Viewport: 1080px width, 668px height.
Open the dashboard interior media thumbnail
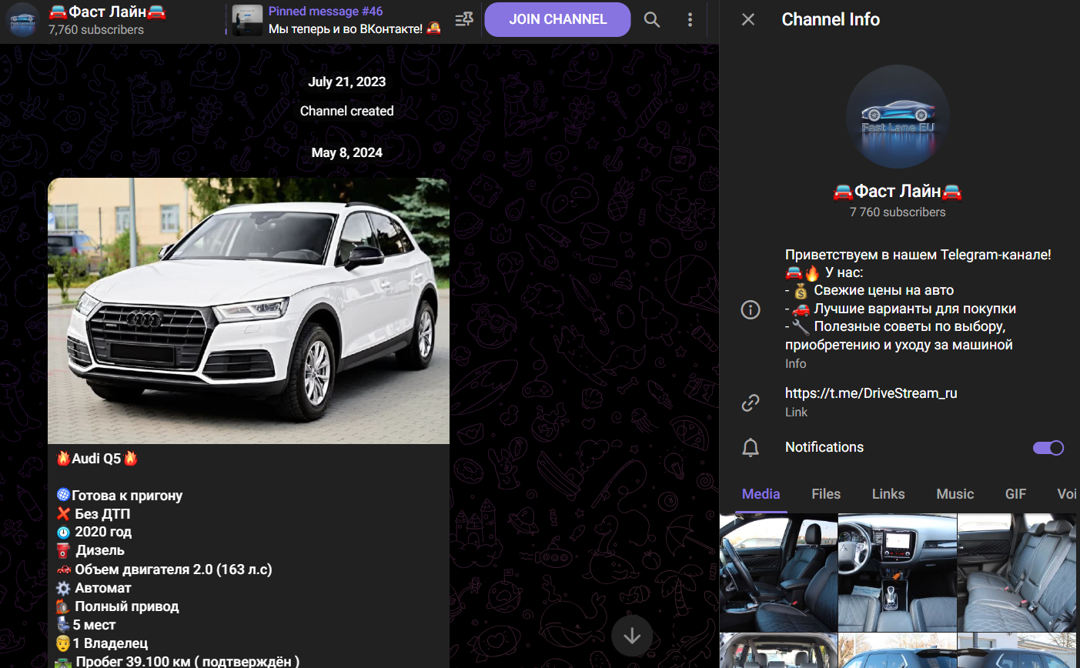(897, 573)
